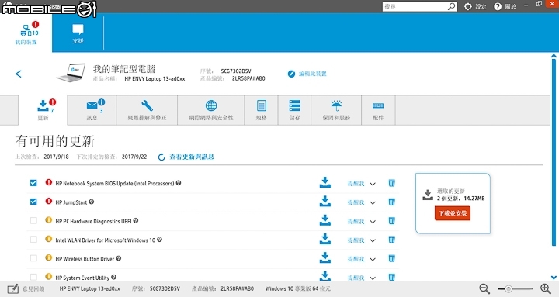This screenshot has width=559, height=297.
Task: Open the Support chat section
Action: coord(78,34)
